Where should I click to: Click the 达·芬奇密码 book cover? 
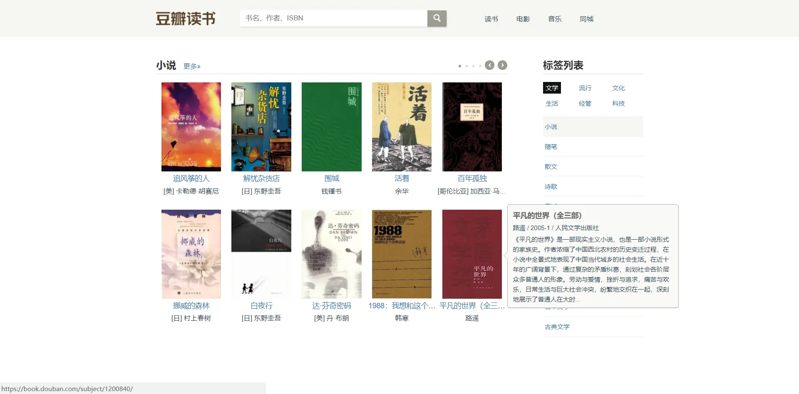pyautogui.click(x=332, y=254)
